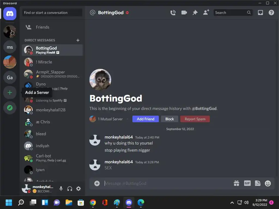Open the Help question mark
Viewport: 279px width, 209px height.
coord(271,13)
